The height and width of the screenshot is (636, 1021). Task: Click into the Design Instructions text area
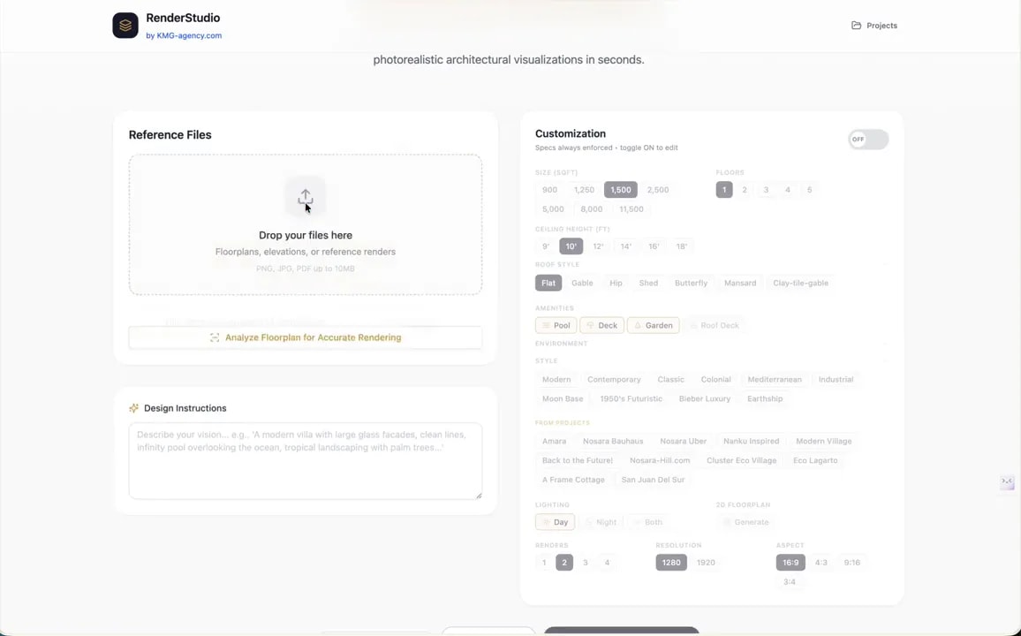[x=306, y=461]
